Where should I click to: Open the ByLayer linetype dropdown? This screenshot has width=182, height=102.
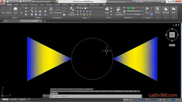click(135, 14)
